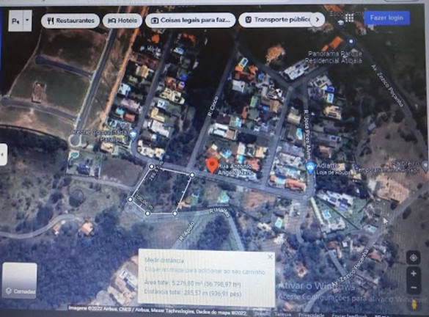This screenshot has height=317, width=429.
Task: Click the Creche Comunitária Paraíso marker icon
Action: pos(133,135)
